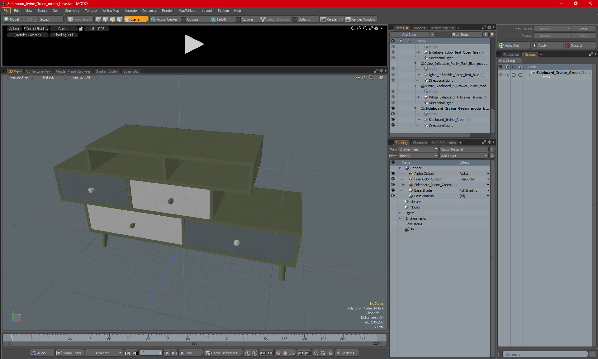Click New Group button

[509, 61]
